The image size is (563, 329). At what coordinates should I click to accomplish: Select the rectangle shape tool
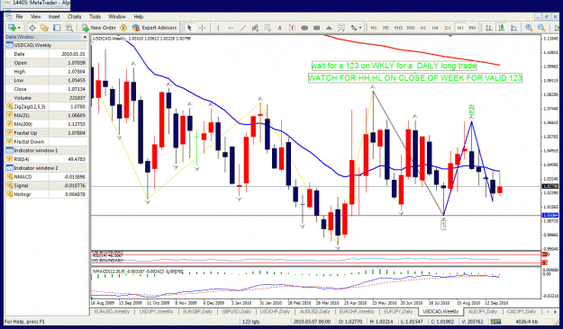(317, 28)
